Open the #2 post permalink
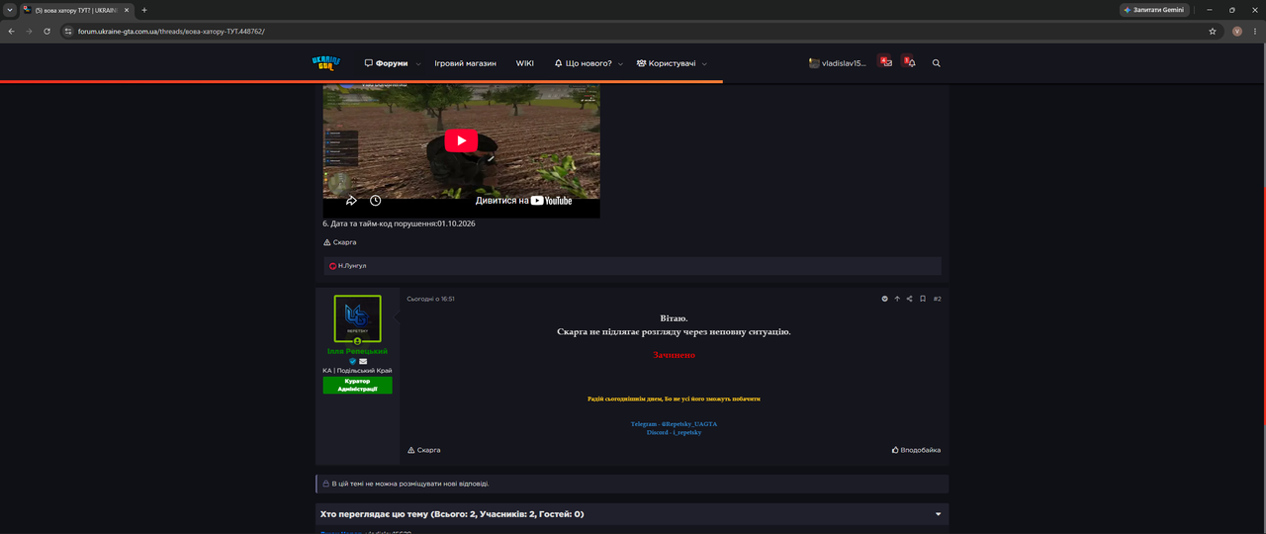Screen dimensions: 1266x534 point(938,299)
